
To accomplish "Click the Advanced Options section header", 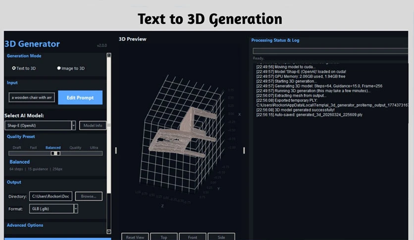I will pos(25,225).
